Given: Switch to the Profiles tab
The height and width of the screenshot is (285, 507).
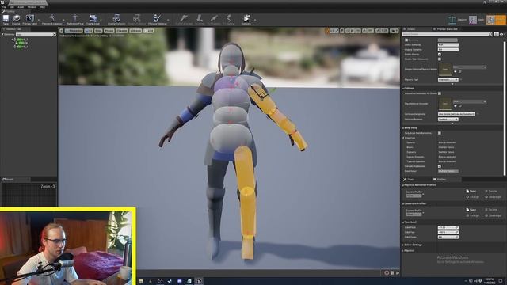Looking at the screenshot, I should 441,180.
